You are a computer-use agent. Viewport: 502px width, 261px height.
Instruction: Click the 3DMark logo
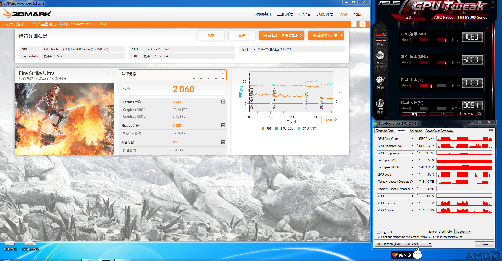[27, 14]
